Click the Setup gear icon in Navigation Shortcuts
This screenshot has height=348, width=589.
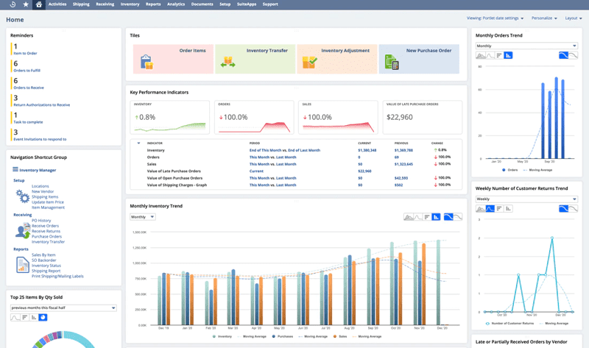[23, 196]
